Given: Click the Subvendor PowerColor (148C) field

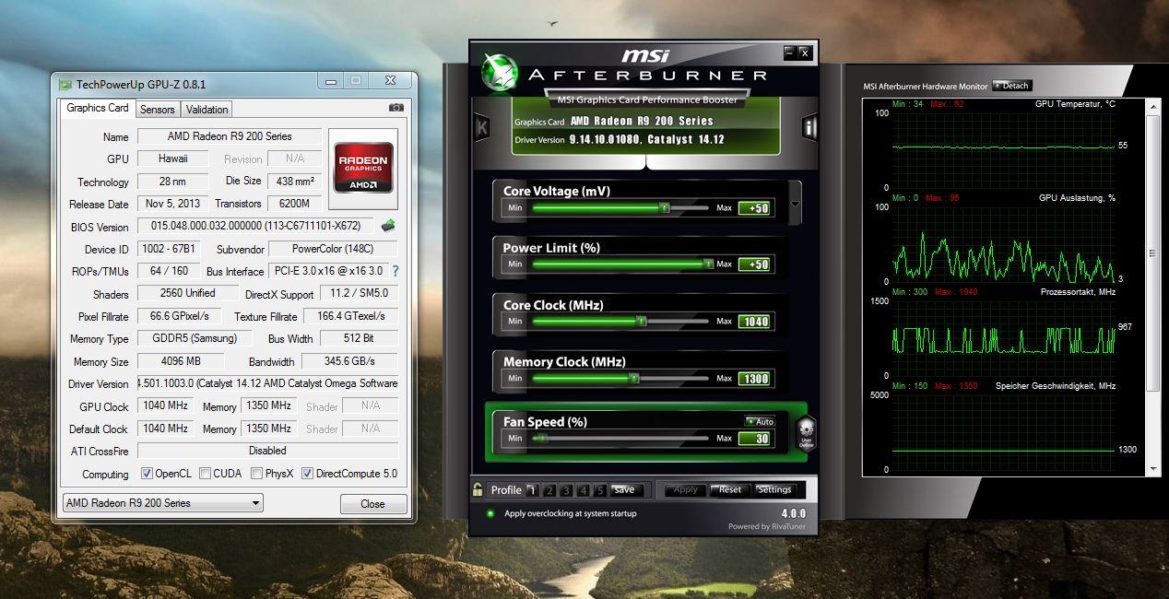Looking at the screenshot, I should (333, 249).
